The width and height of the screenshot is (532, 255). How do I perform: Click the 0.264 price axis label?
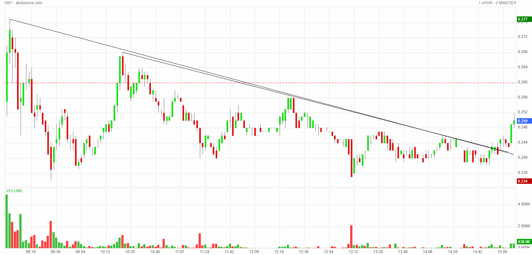(523, 67)
